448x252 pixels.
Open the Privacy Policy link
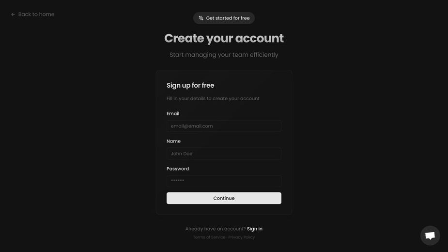click(x=241, y=237)
